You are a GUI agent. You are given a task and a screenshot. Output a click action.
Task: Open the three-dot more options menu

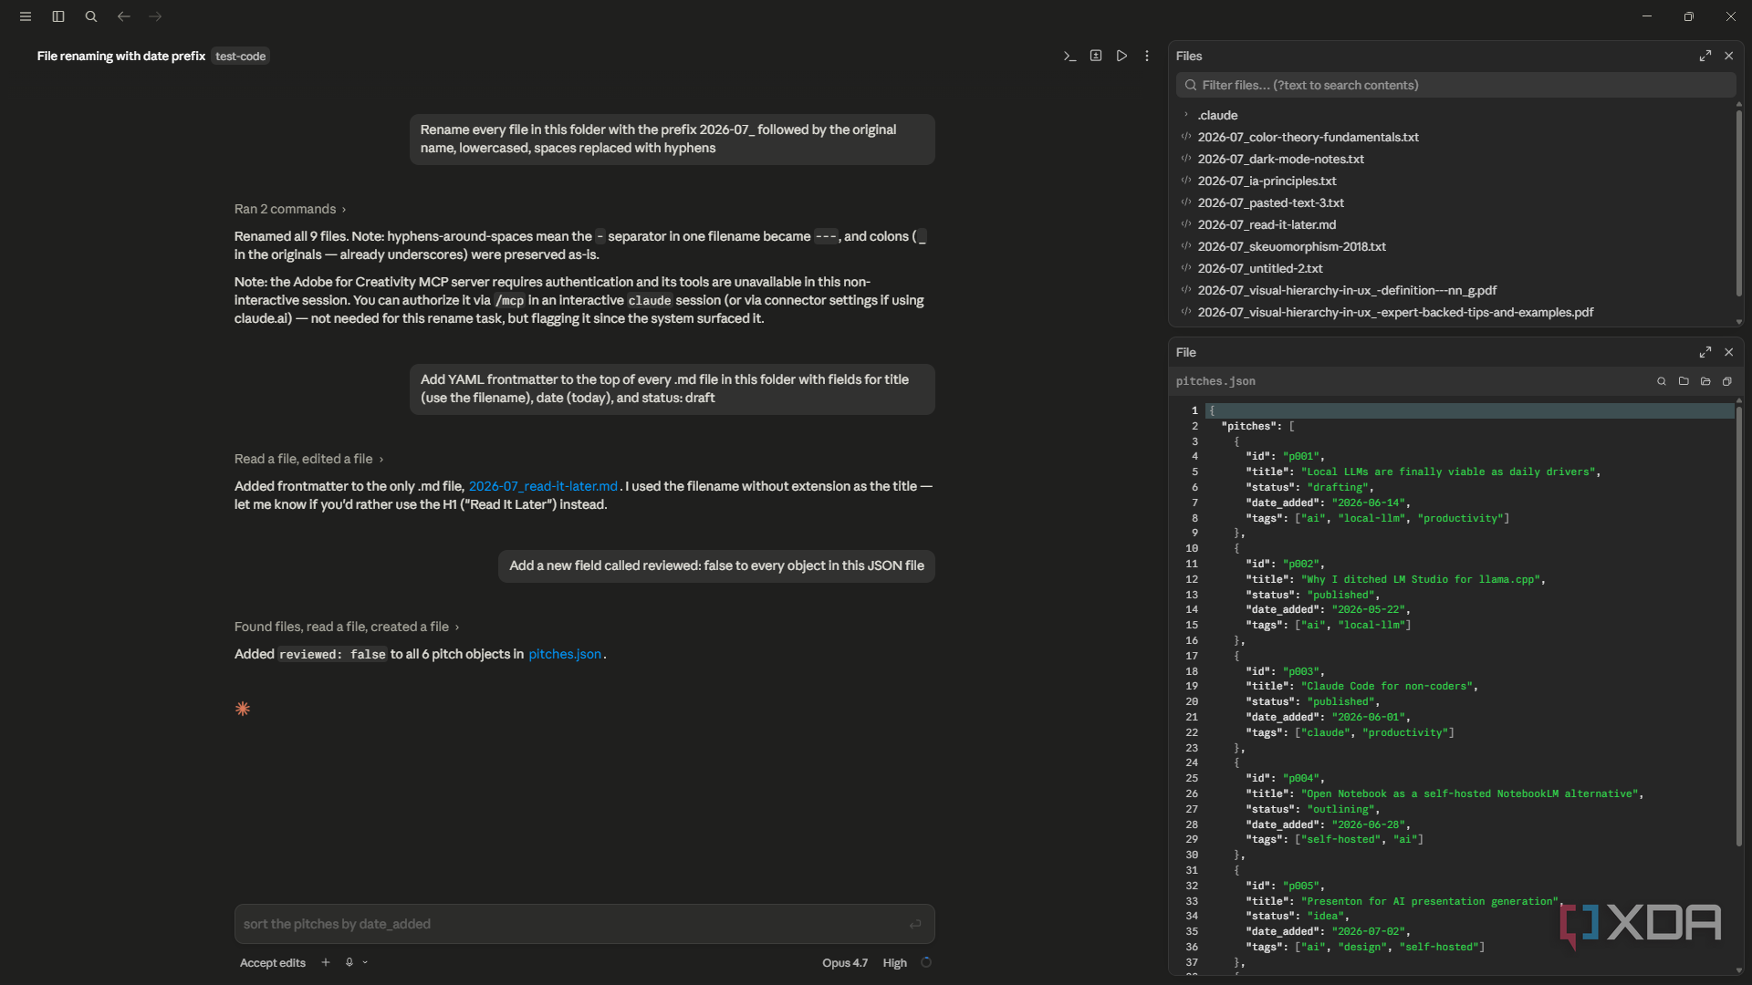(1147, 56)
